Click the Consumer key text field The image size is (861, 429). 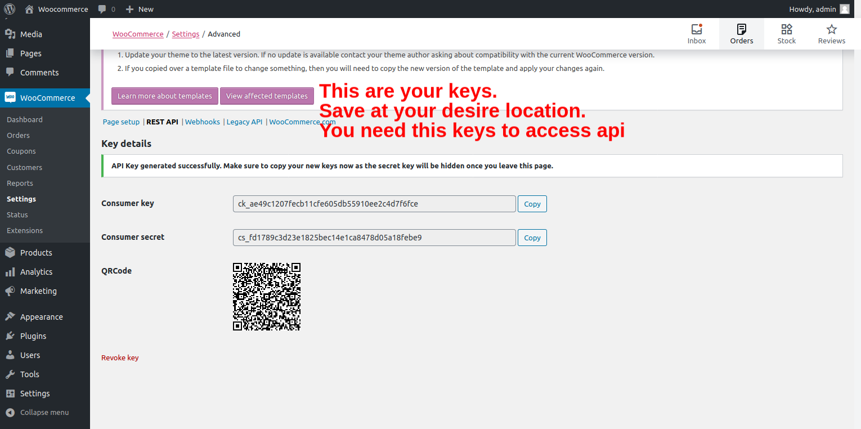click(374, 204)
